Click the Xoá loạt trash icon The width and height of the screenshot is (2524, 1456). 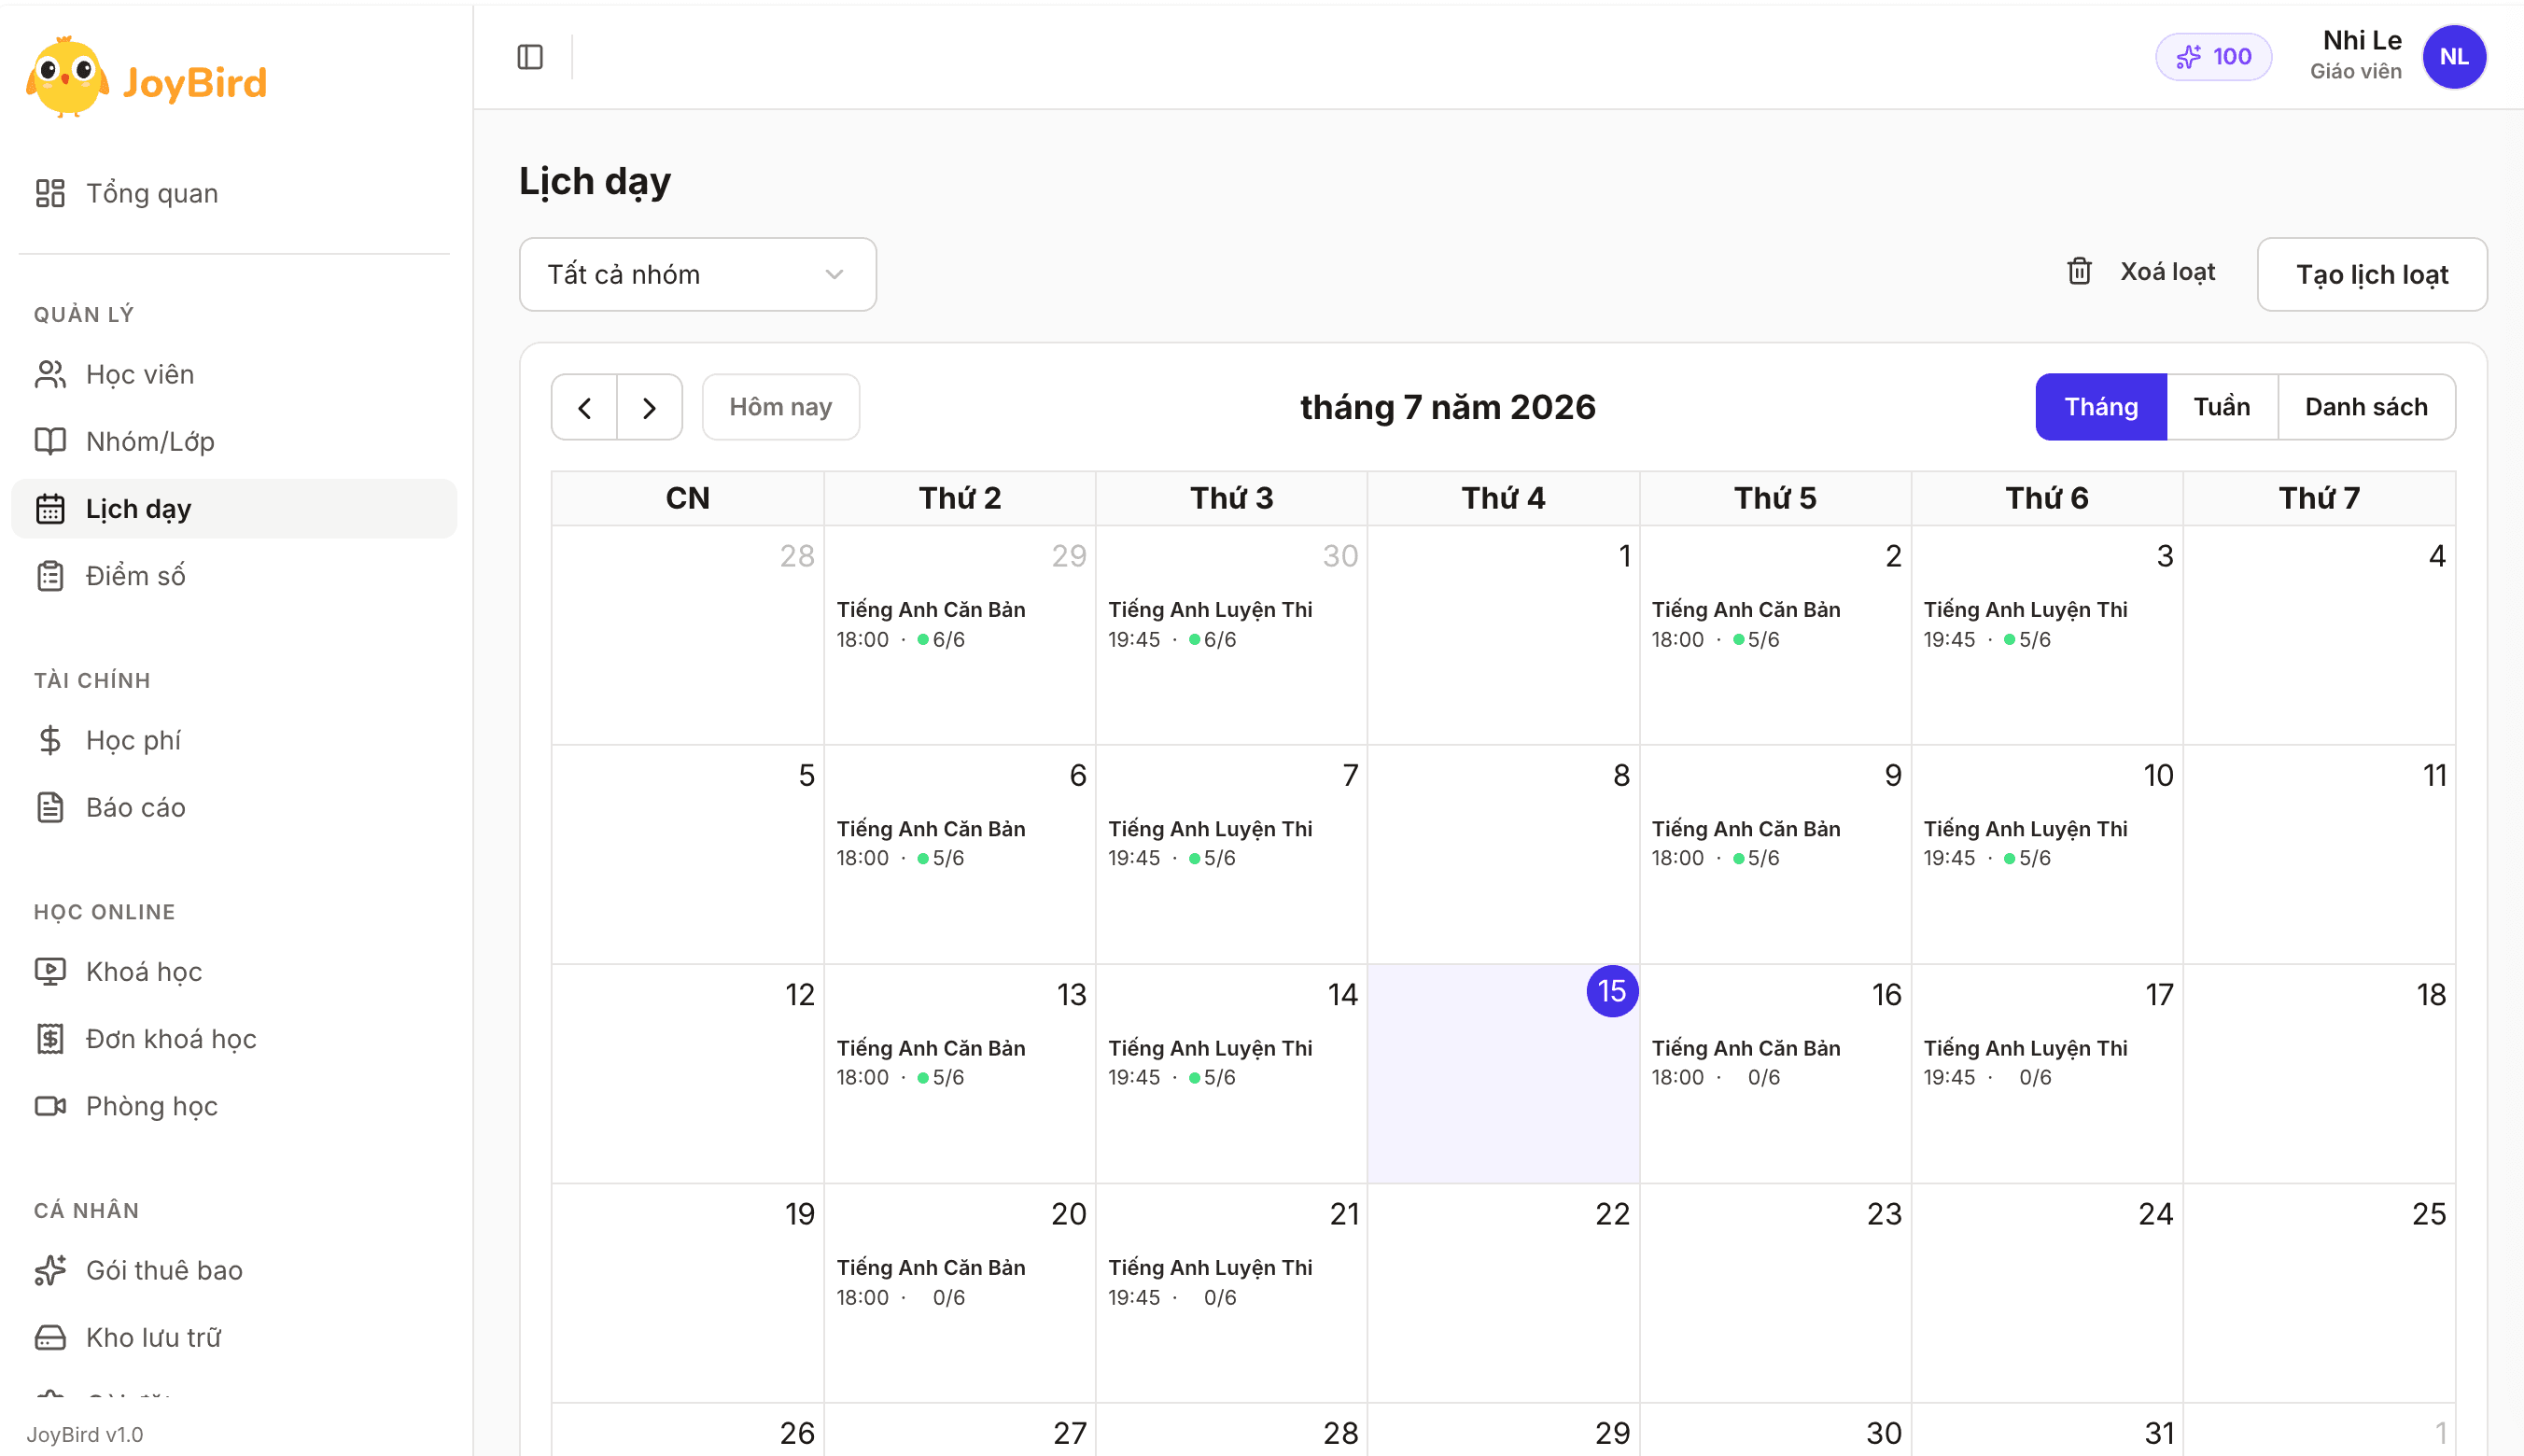(2079, 271)
